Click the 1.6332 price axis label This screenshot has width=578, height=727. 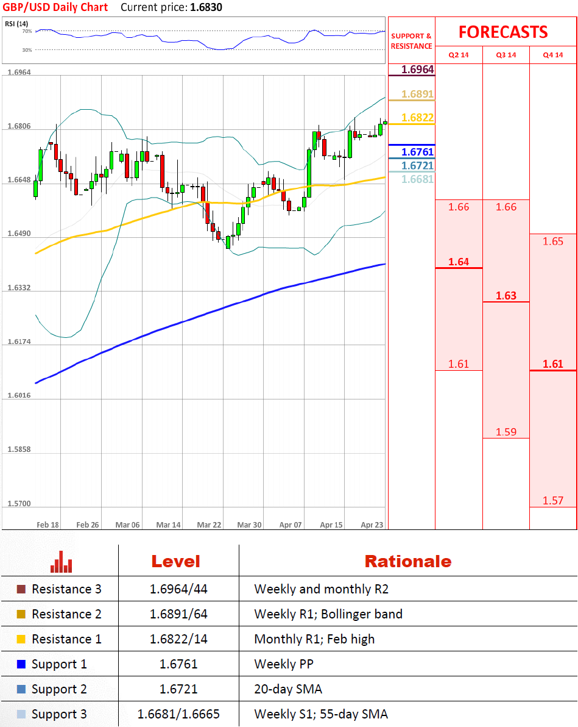(19, 288)
